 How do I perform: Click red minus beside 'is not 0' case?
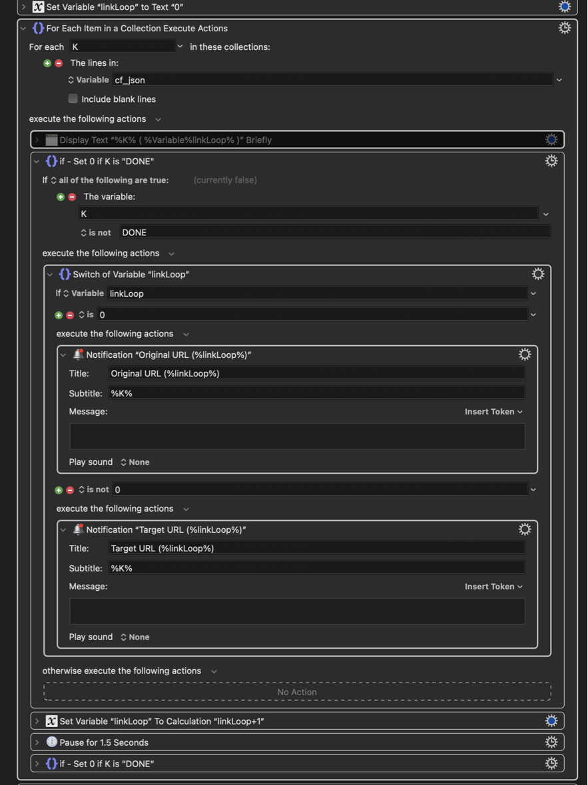click(x=70, y=490)
